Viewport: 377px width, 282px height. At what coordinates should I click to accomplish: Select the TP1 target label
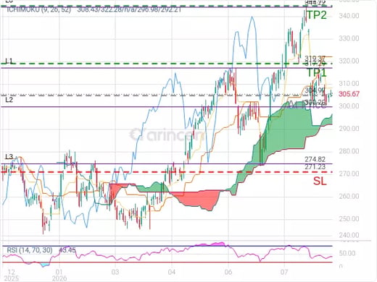click(316, 72)
